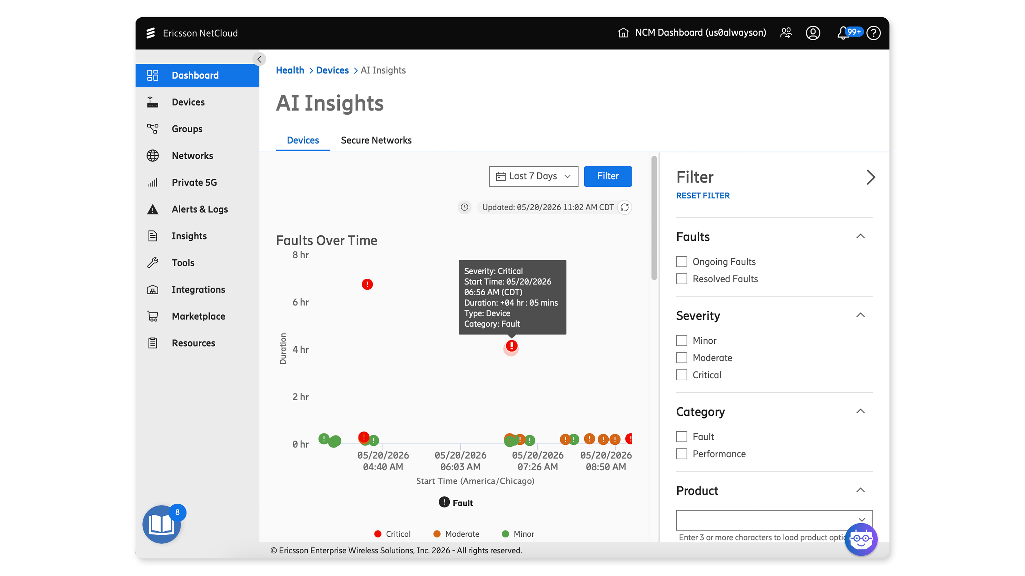Close the Filter panel with the right chevron
Image resolution: width=1025 pixels, height=576 pixels.
tap(870, 177)
